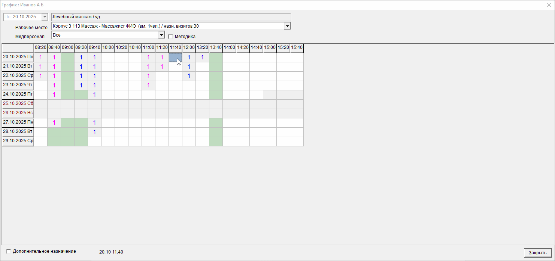Click the 25.10.2025 Сб row header

pyautogui.click(x=18, y=104)
